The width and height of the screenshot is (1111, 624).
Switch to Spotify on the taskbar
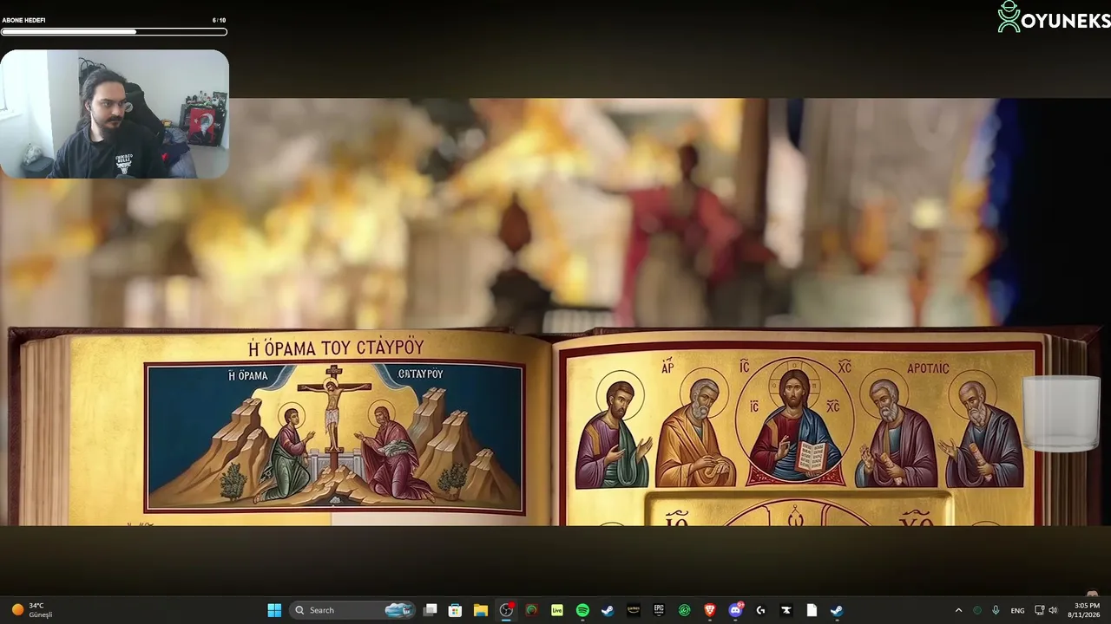[582, 610]
